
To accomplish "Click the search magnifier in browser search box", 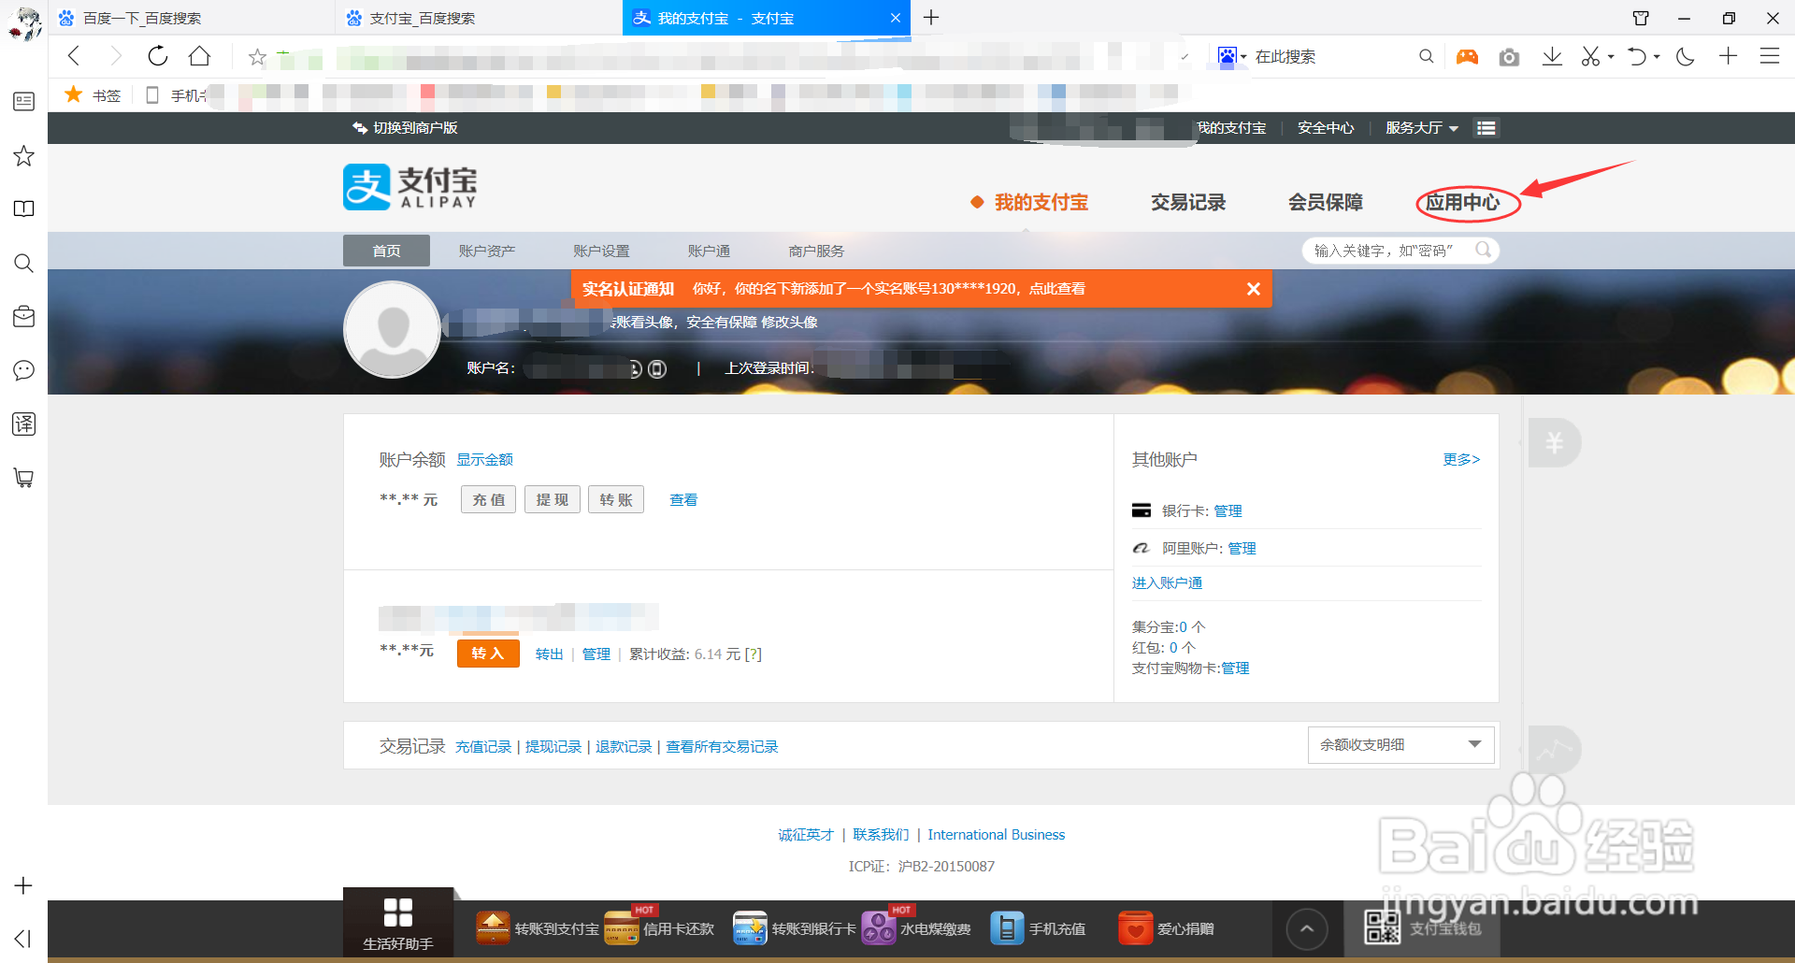I will click(1426, 56).
